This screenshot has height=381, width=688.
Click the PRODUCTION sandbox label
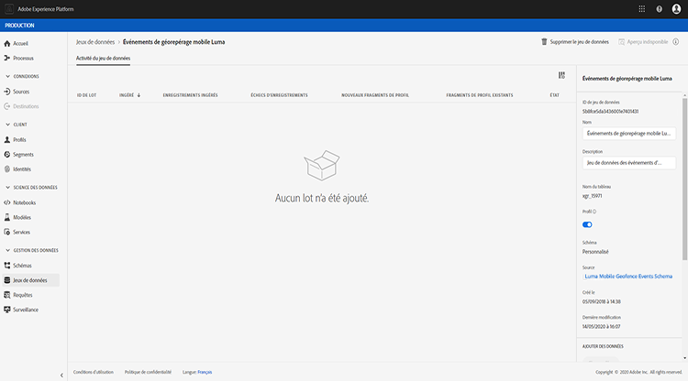pyautogui.click(x=19, y=26)
